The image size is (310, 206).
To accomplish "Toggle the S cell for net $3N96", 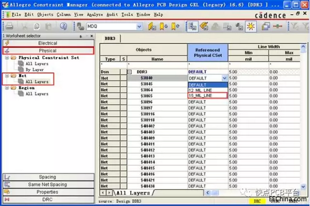I will coord(124,102).
